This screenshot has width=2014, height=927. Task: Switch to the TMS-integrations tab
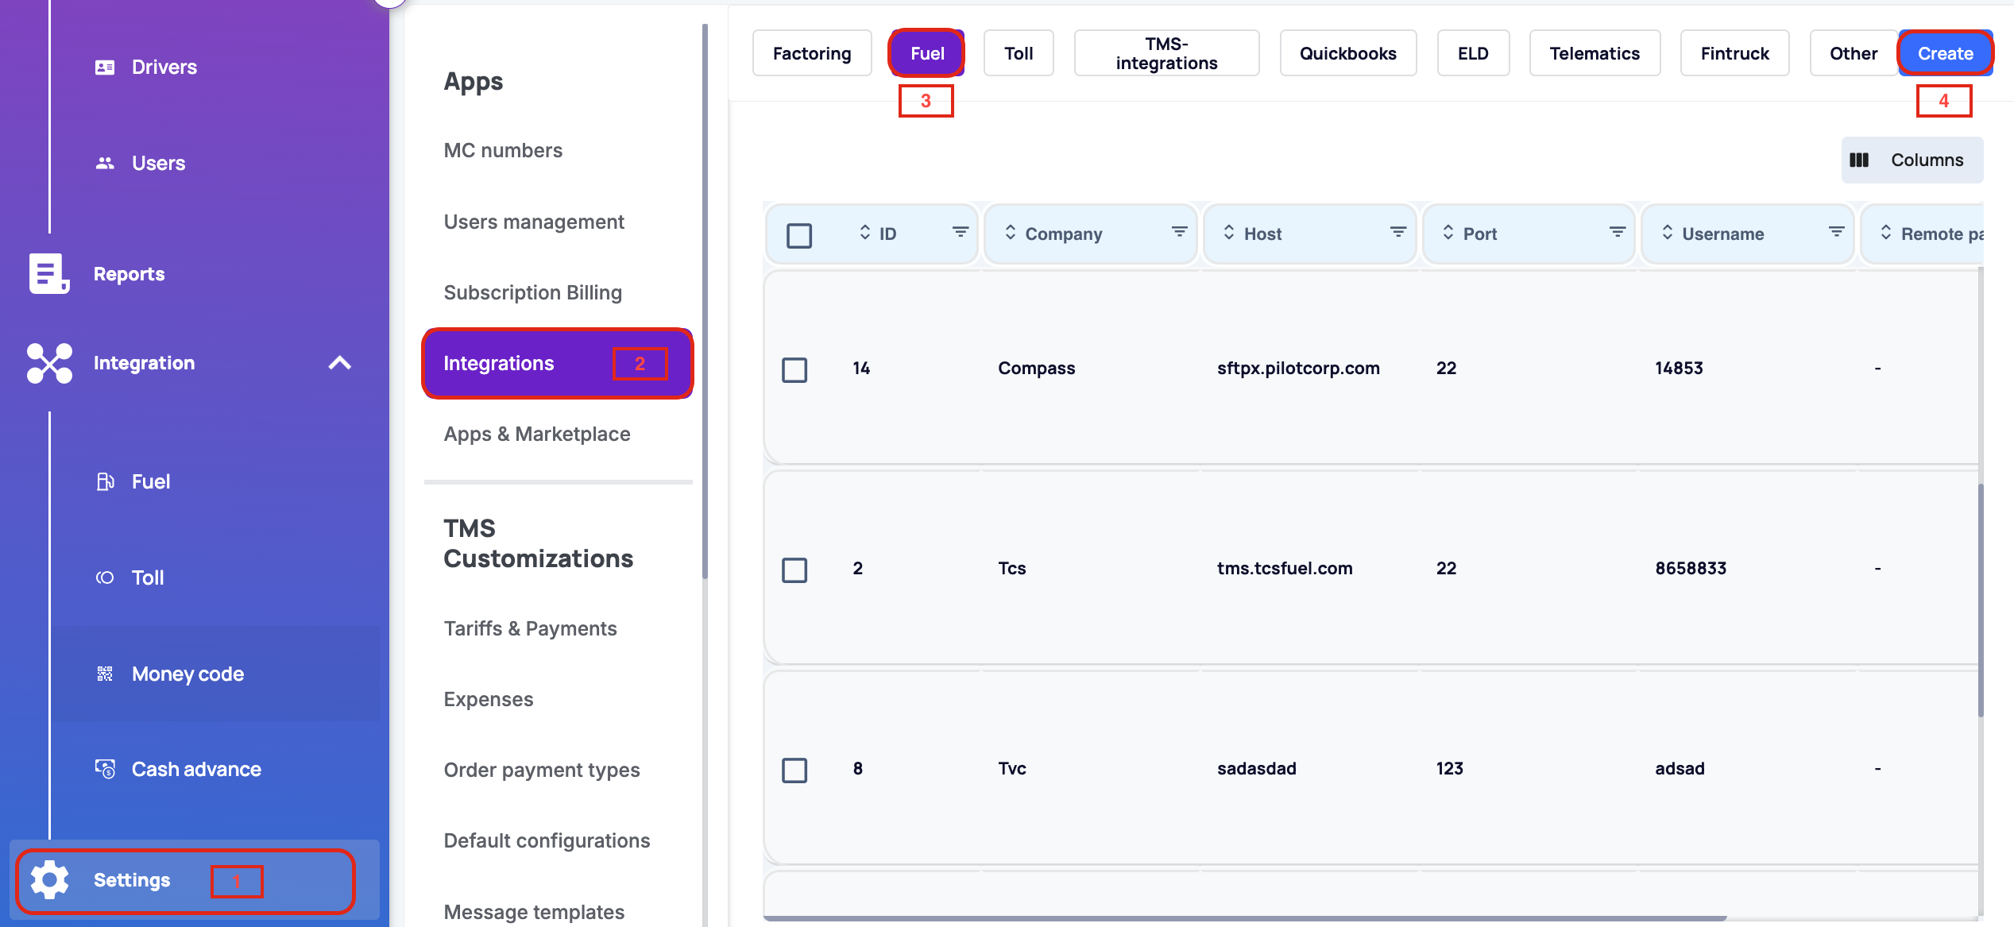pos(1166,53)
